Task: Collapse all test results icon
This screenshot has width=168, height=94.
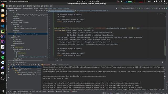Action: click(x=24, y=64)
